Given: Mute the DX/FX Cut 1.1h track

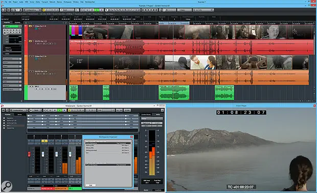Looking at the screenshot, I should tap(30, 71).
